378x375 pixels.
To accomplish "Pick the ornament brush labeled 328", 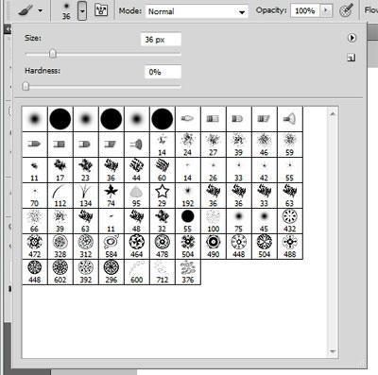I will (x=60, y=247).
